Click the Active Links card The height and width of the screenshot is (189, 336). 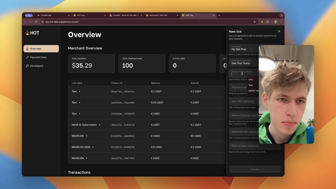(192, 63)
